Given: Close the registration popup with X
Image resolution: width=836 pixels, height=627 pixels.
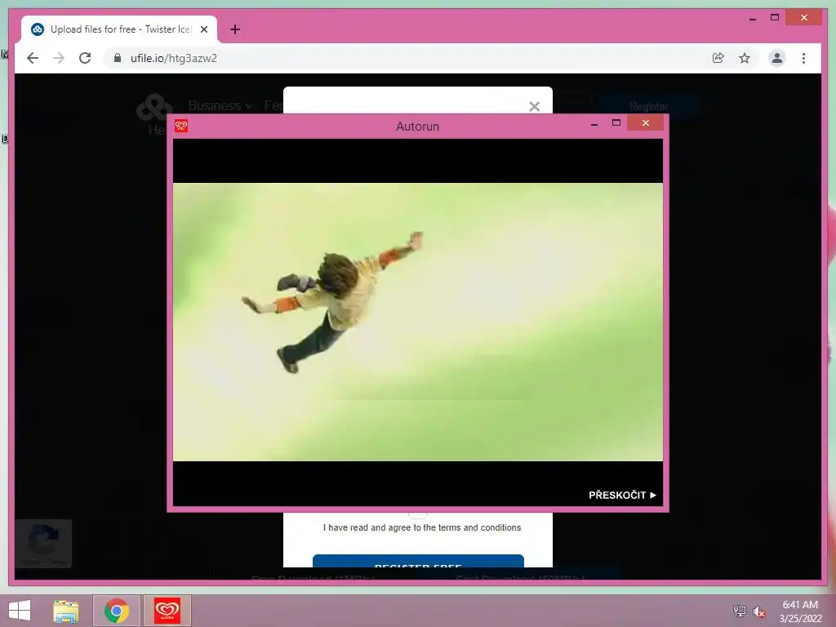Looking at the screenshot, I should tap(534, 107).
